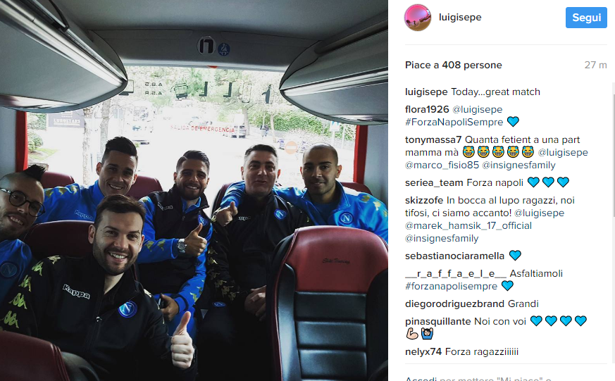This screenshot has height=381, width=615.
Task: Open the flora1926 commenter profile
Action: pos(427,109)
